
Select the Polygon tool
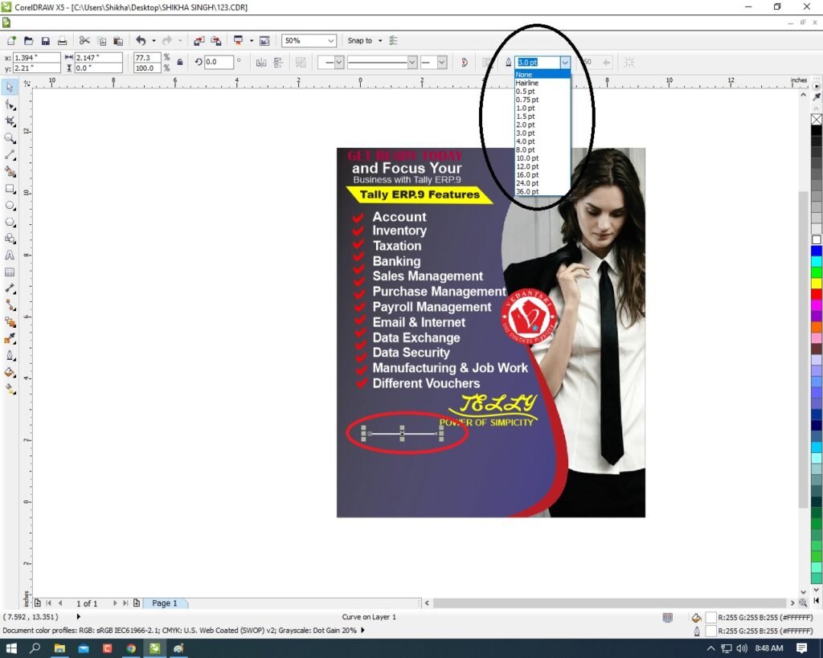10,222
